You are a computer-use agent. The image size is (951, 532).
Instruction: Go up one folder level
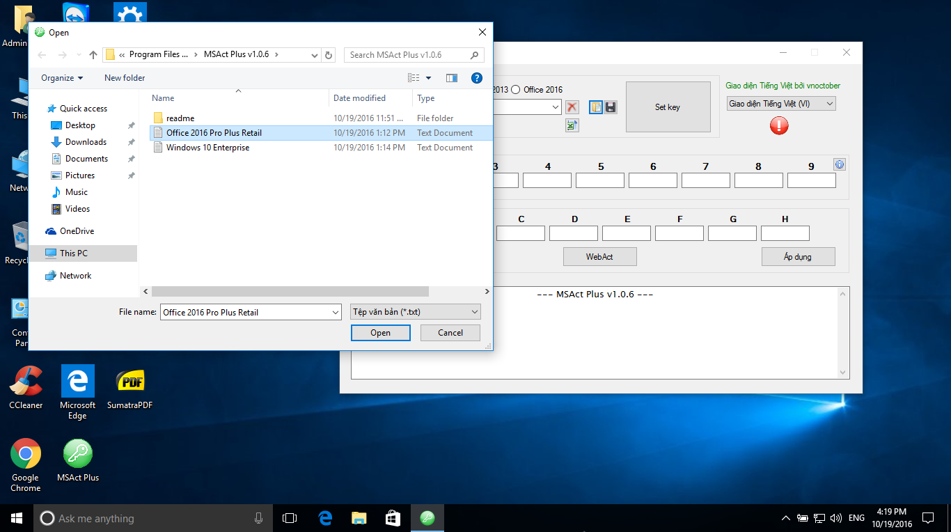93,55
